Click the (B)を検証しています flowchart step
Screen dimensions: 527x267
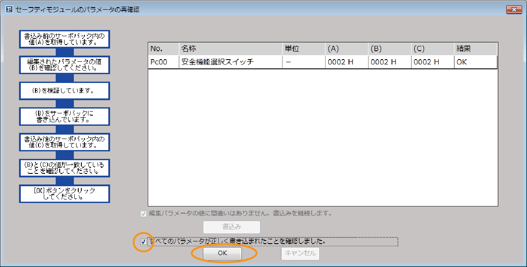(64, 90)
